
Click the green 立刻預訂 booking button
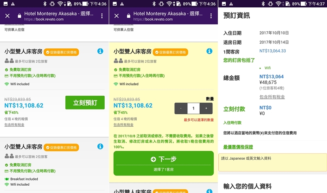click(x=85, y=103)
